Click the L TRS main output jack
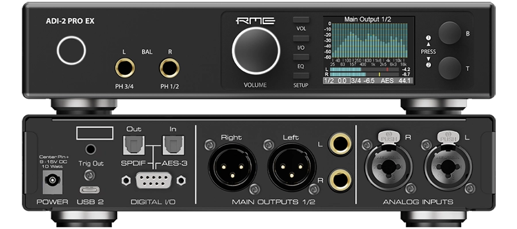The width and height of the screenshot is (517, 229). [341, 143]
